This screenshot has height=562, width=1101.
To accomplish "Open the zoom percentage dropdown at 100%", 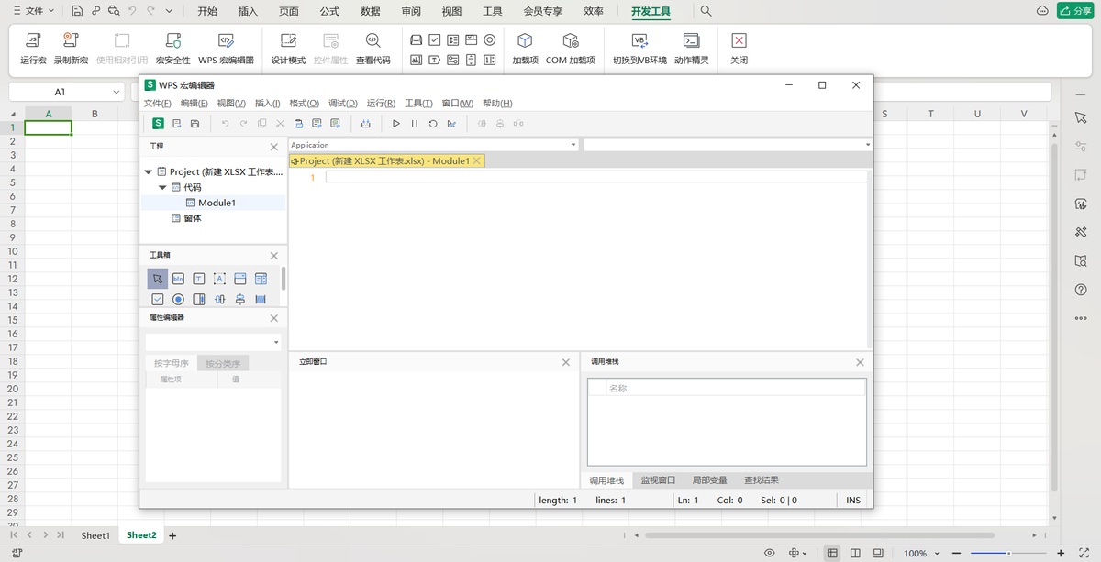I will [939, 554].
